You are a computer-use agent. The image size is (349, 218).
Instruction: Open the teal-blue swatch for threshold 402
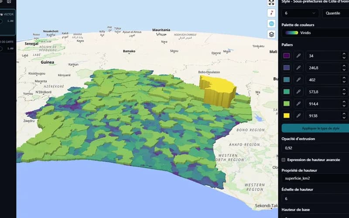[x=287, y=80]
